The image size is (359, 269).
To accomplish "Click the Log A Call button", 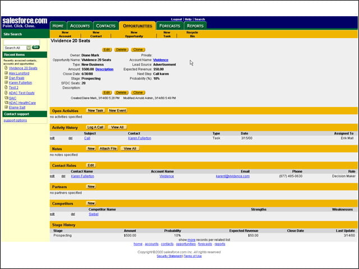I will pyautogui.click(x=95, y=127).
